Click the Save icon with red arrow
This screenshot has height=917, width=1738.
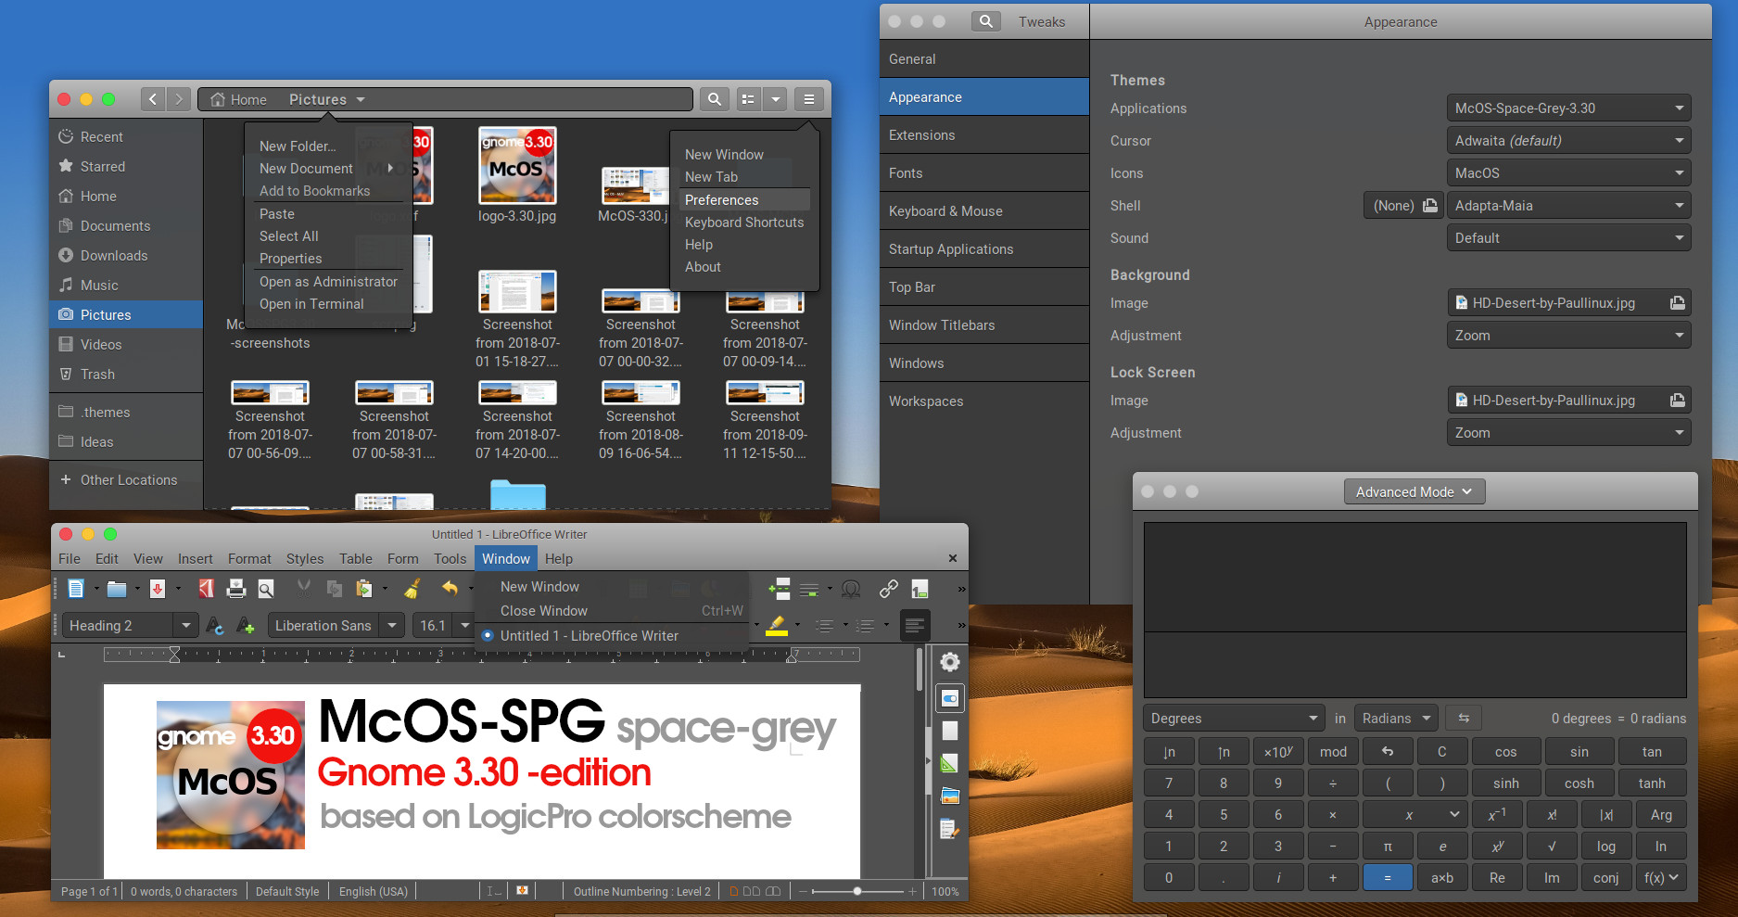[x=158, y=588]
